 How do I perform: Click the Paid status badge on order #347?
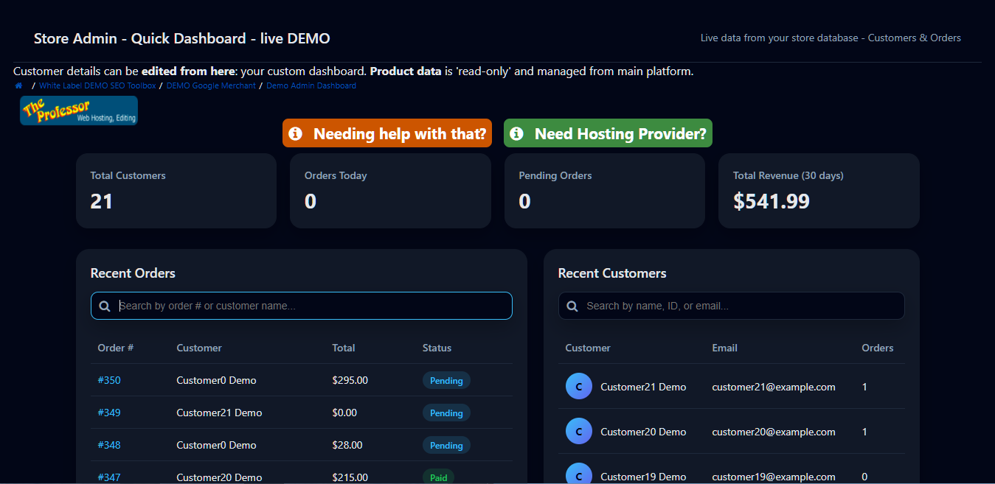438,477
